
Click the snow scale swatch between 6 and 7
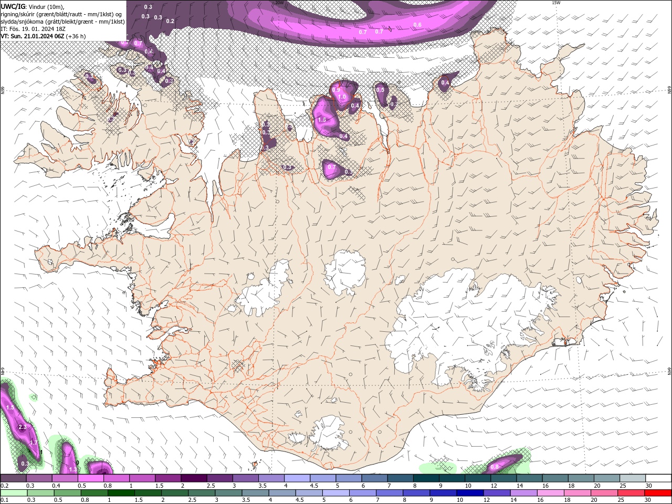tap(374, 478)
